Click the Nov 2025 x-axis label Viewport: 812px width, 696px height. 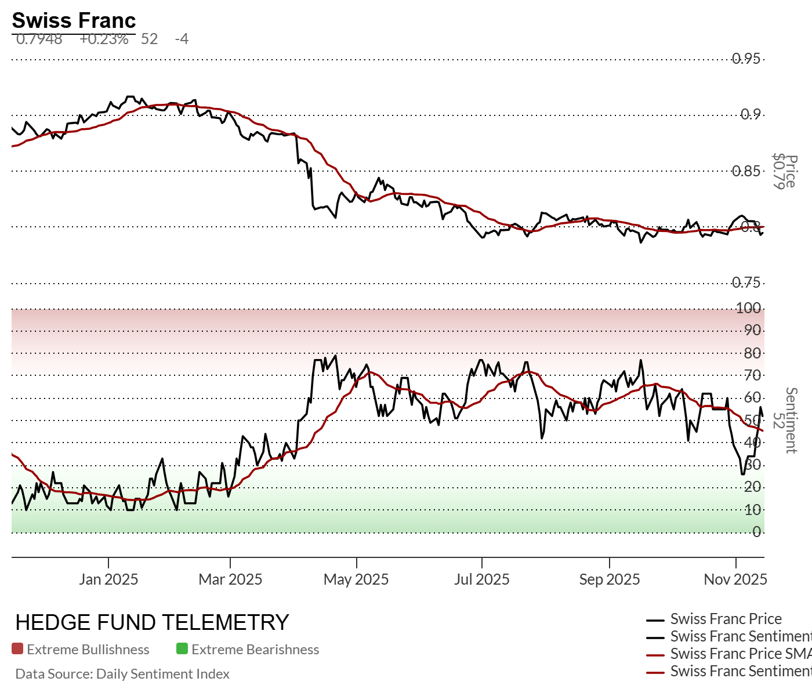(x=735, y=579)
